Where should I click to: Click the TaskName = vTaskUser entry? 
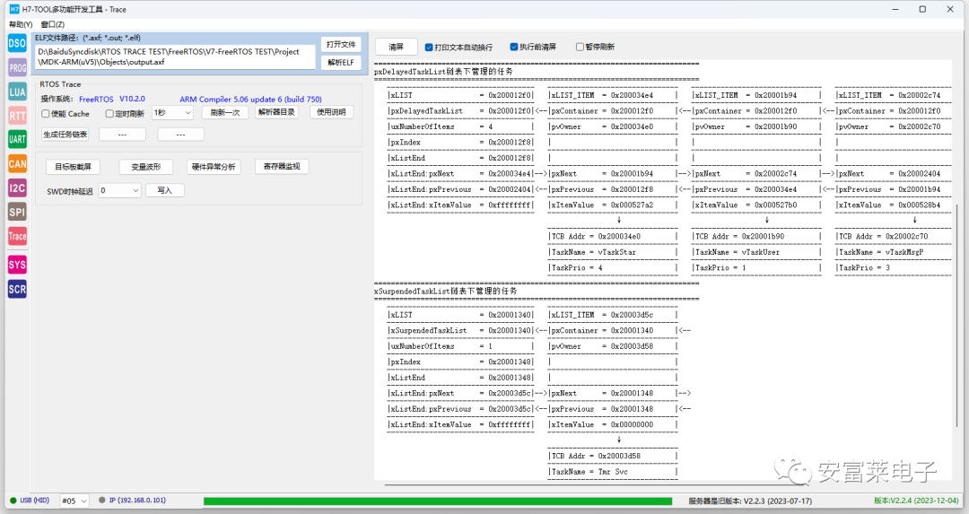pyautogui.click(x=738, y=252)
